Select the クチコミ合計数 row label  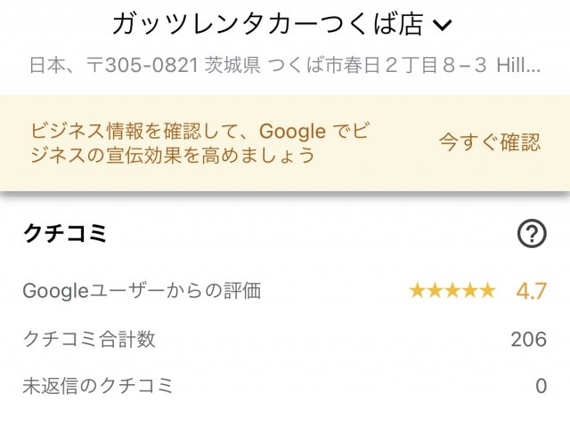point(89,338)
